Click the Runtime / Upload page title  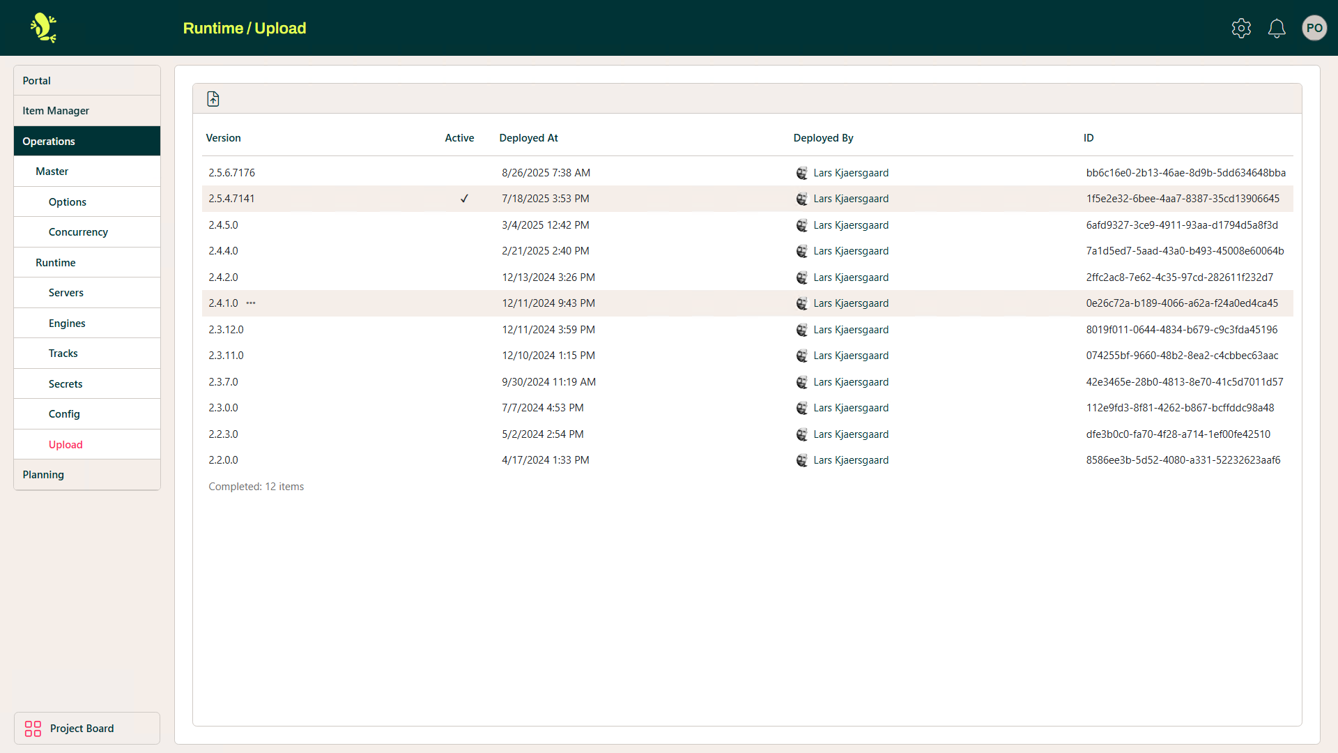(x=245, y=28)
